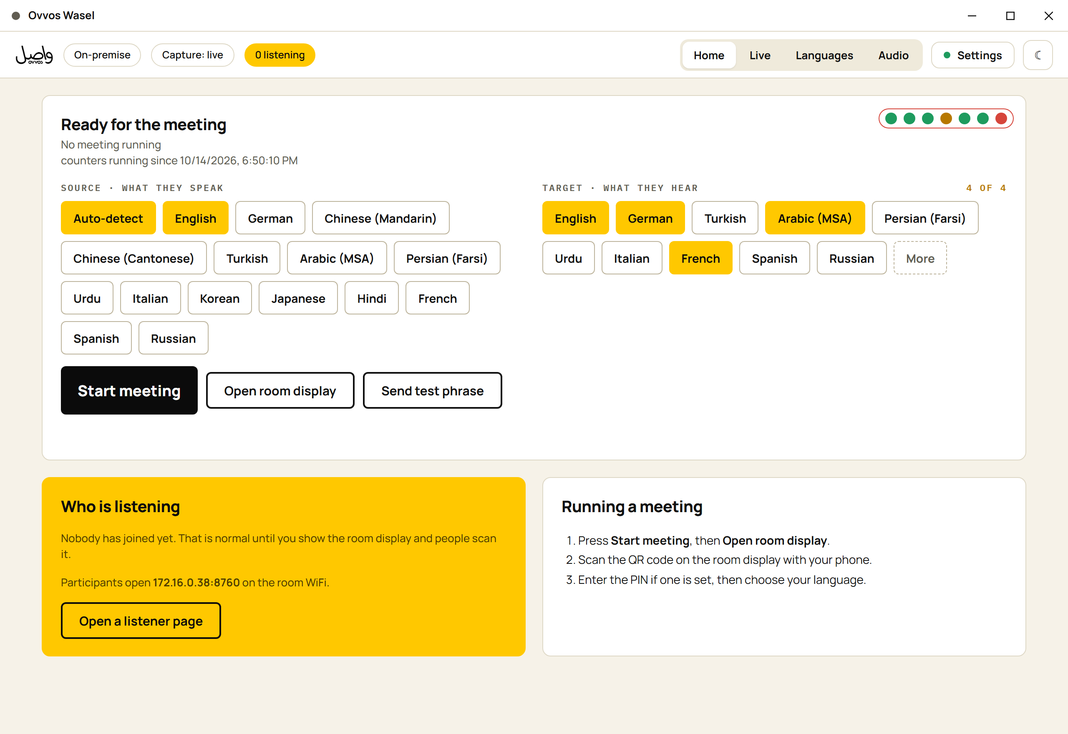Select Chinese (Cantonese) source language

point(133,258)
